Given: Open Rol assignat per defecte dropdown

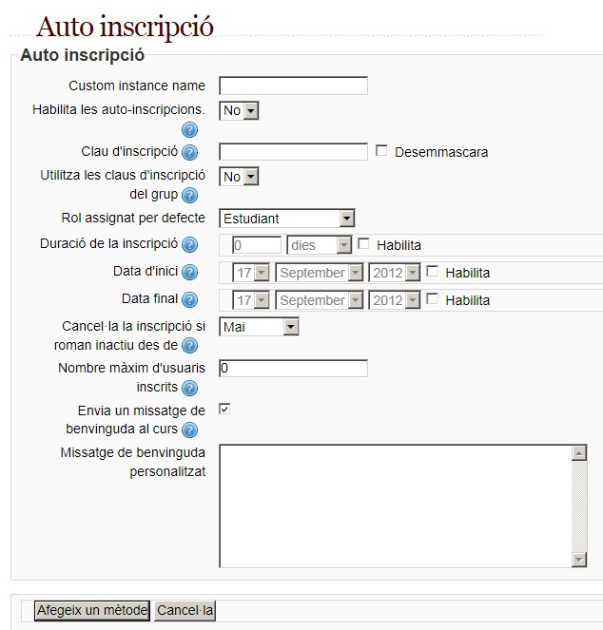Looking at the screenshot, I should [287, 219].
